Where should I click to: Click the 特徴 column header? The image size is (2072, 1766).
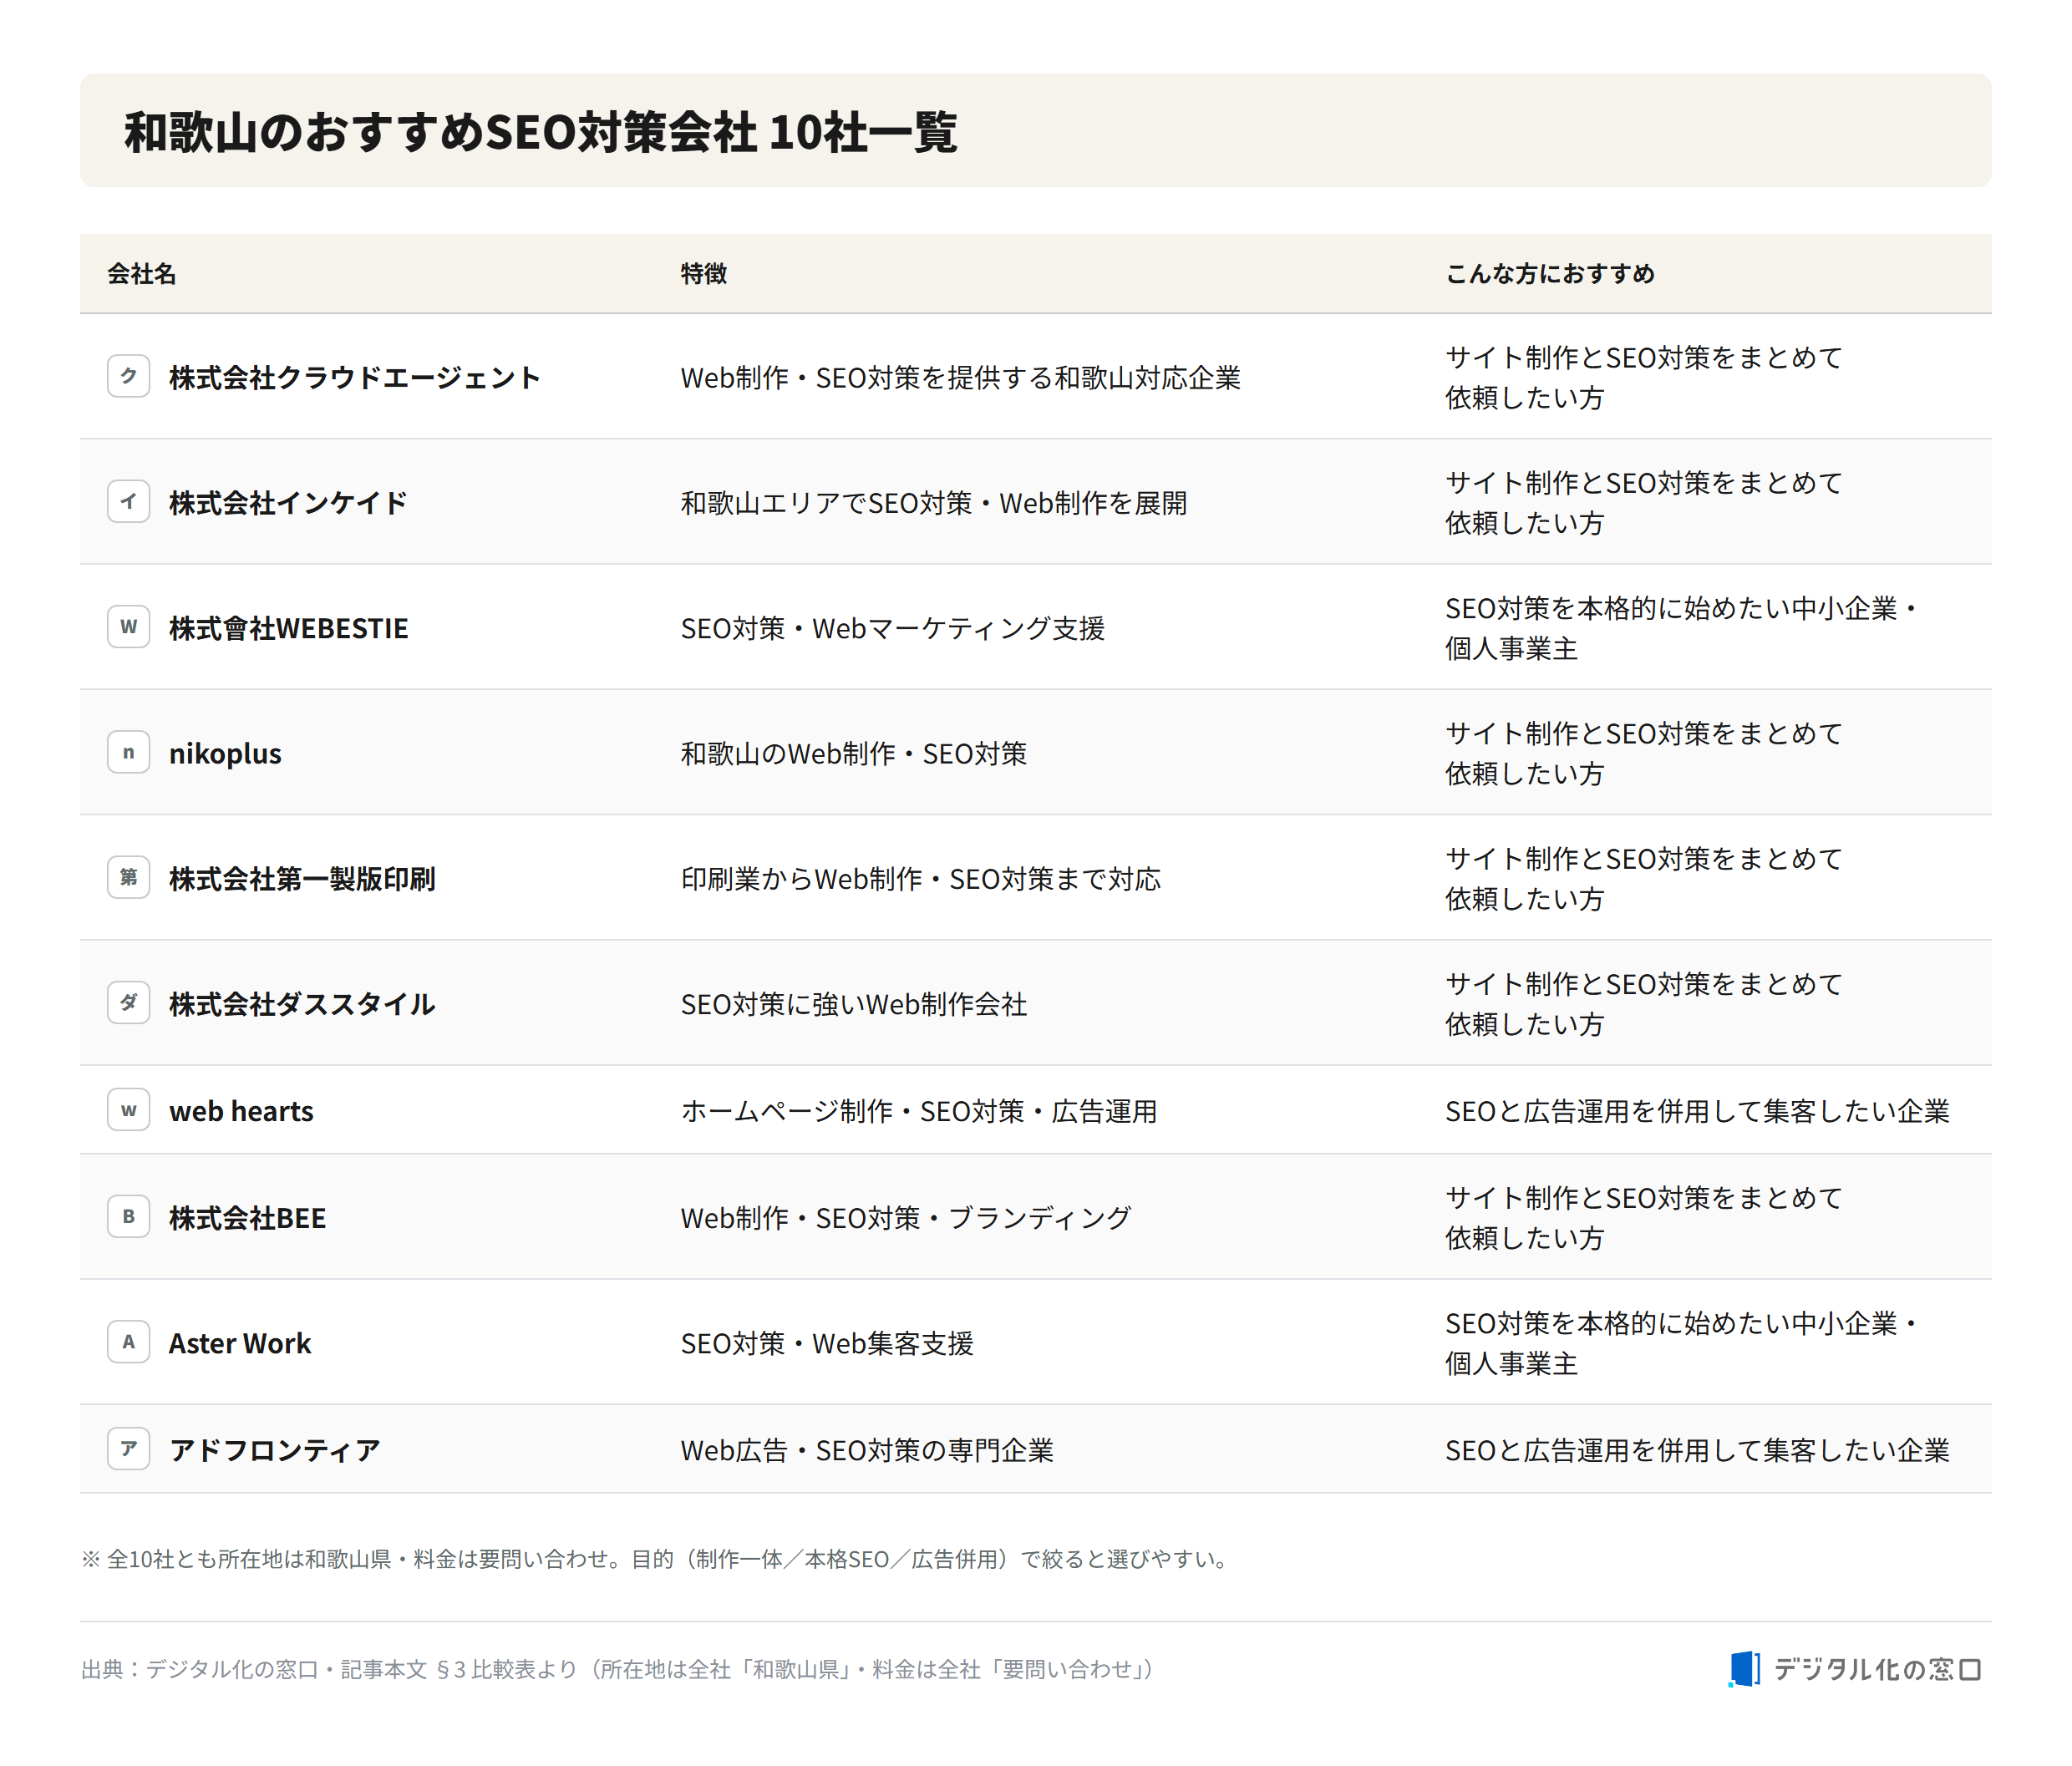point(704,273)
